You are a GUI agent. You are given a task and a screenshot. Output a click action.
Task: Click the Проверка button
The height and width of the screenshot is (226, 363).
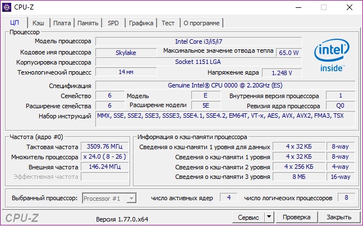[297, 218]
